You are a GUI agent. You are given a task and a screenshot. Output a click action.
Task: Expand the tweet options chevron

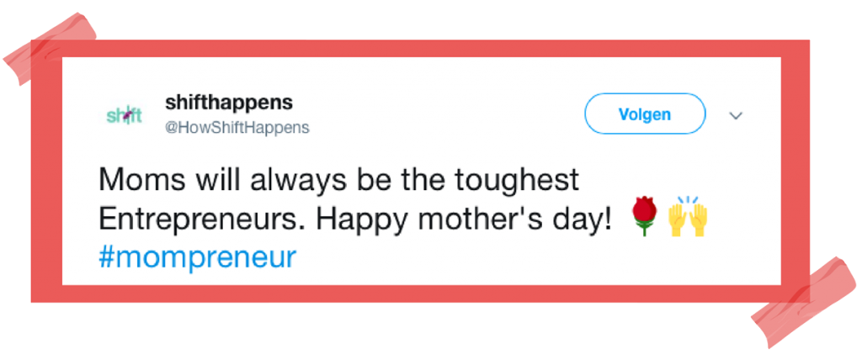tap(736, 115)
